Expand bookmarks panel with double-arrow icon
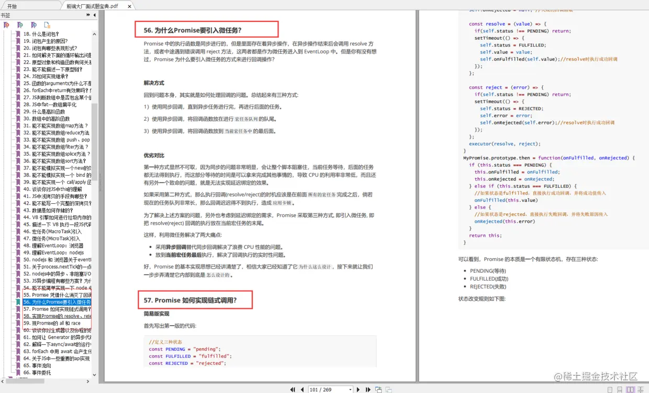Screen dimensions: 649x393 [88, 15]
